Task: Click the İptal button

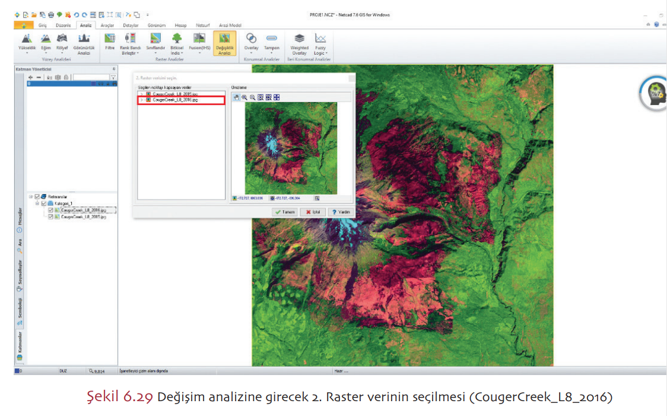Action: click(x=313, y=212)
